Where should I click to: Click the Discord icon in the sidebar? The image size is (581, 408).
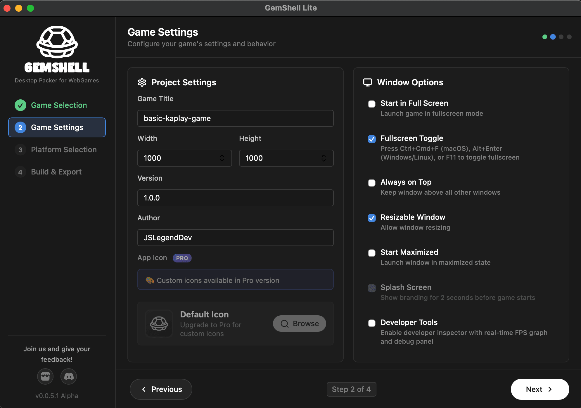pos(69,376)
